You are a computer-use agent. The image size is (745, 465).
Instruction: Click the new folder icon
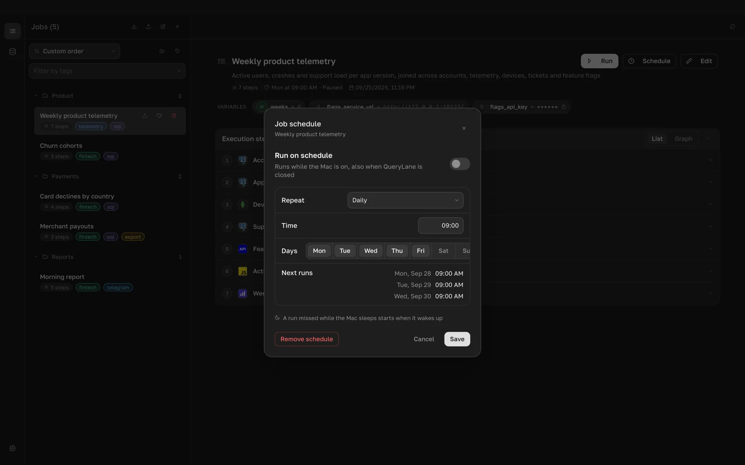pos(162,51)
